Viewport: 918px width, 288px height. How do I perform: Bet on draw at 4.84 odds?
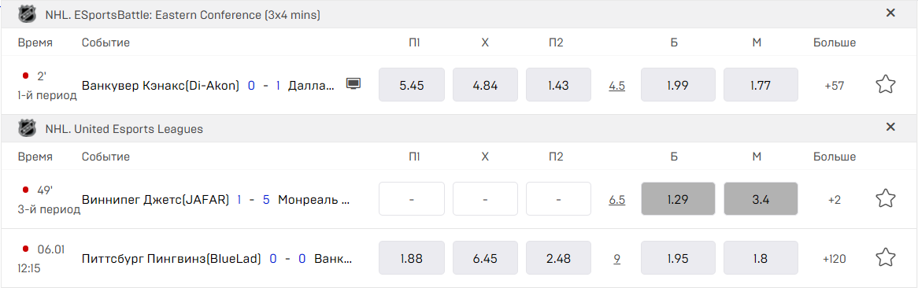click(x=485, y=86)
